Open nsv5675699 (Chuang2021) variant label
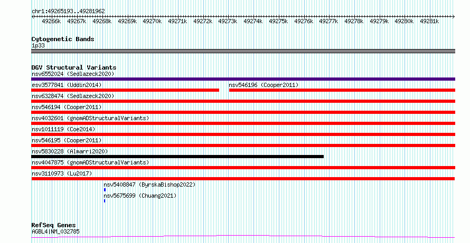470x243 pixels. tap(140, 196)
